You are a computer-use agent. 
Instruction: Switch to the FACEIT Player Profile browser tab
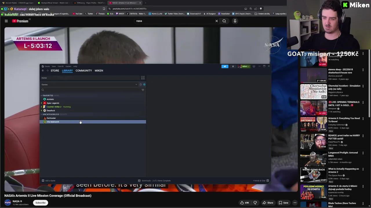tap(90, 3)
